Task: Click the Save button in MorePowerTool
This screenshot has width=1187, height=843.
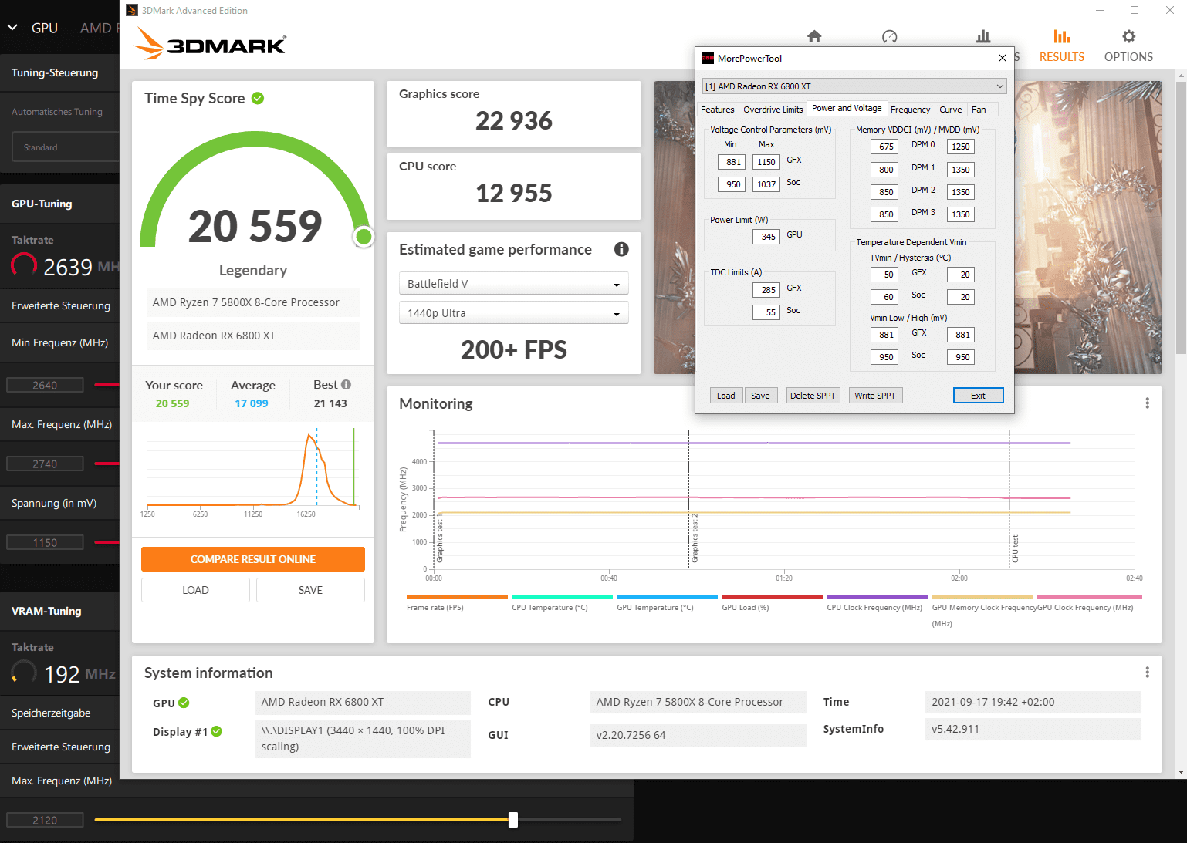Action: pyautogui.click(x=760, y=396)
